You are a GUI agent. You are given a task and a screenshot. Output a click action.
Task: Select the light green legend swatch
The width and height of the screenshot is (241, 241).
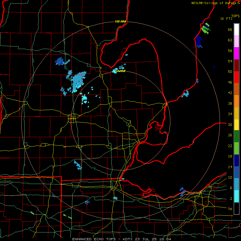(236, 148)
